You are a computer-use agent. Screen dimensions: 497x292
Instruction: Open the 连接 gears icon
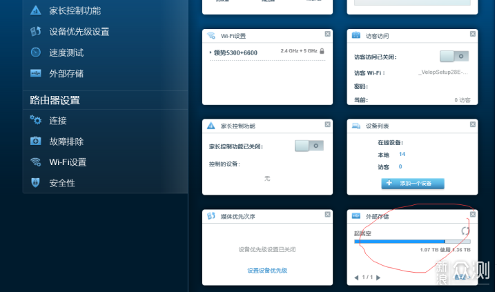(35, 120)
